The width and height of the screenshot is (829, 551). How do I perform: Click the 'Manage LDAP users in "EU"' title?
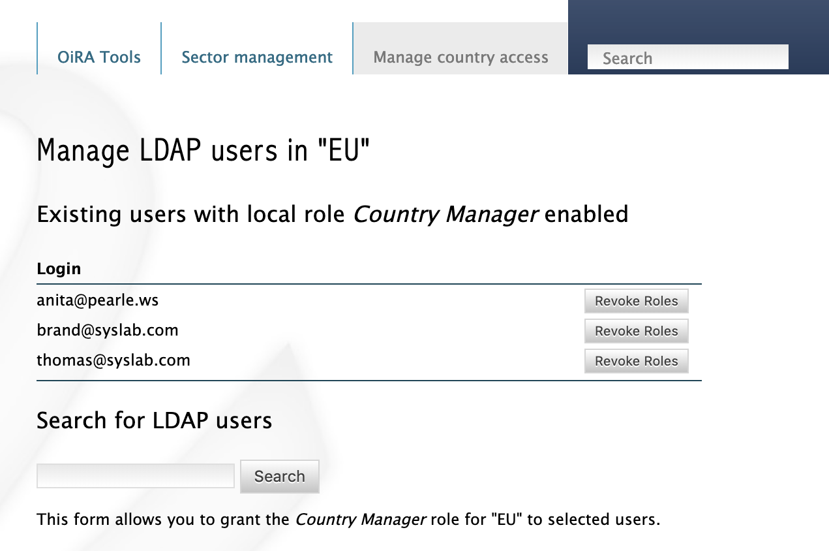tap(203, 151)
